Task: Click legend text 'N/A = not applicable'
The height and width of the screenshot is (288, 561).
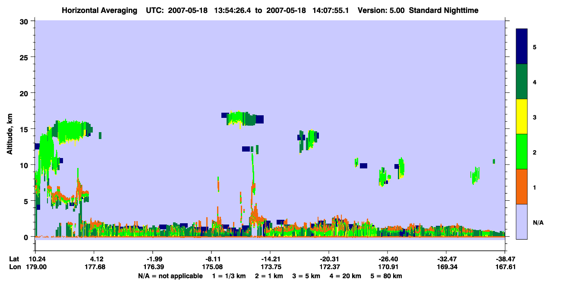Action: [170, 276]
